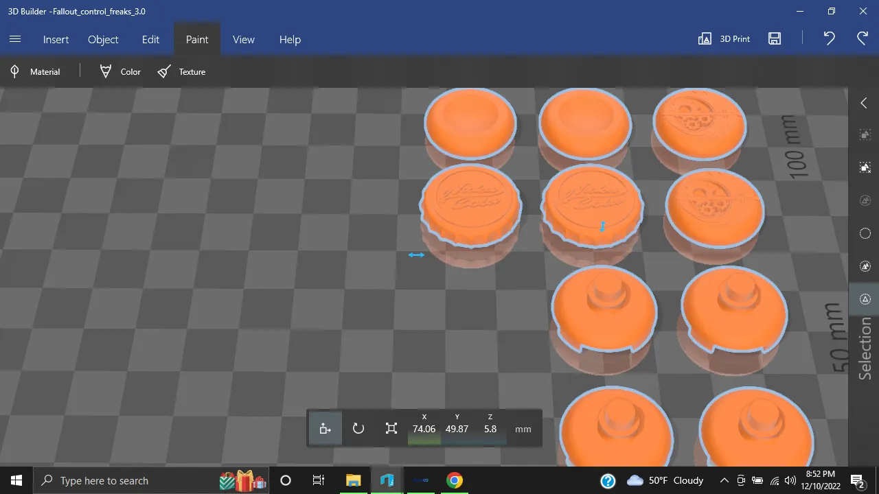Open the volume control in the tray
879x494 pixels.
790,480
